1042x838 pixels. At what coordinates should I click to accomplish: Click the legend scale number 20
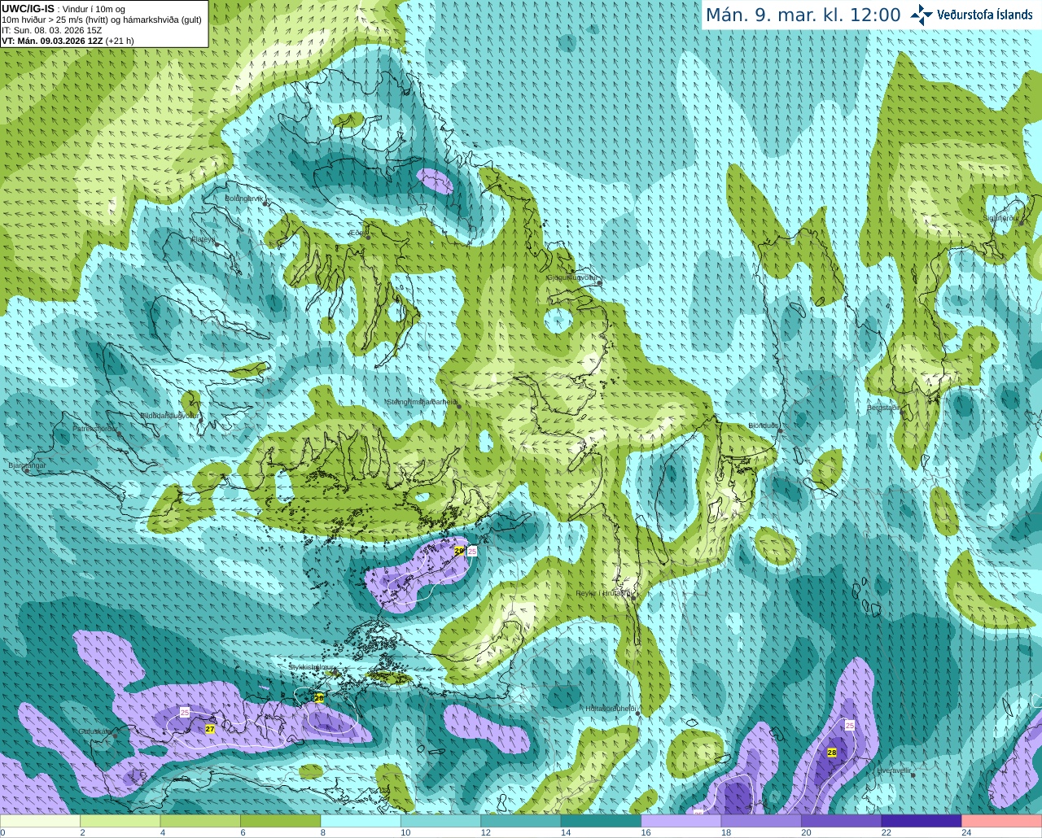[x=806, y=832]
